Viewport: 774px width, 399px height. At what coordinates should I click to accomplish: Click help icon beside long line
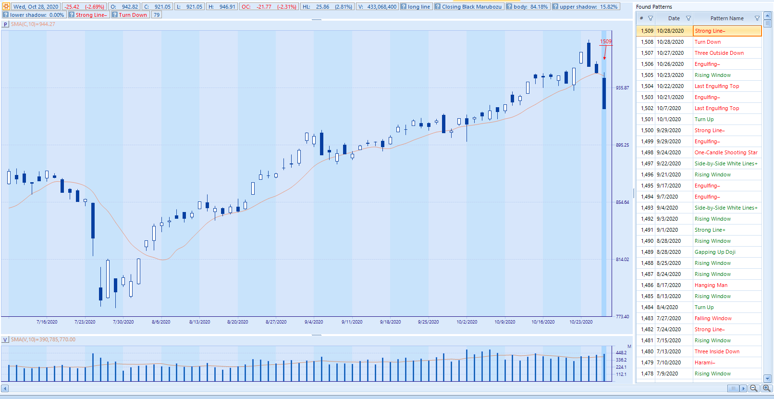(404, 7)
